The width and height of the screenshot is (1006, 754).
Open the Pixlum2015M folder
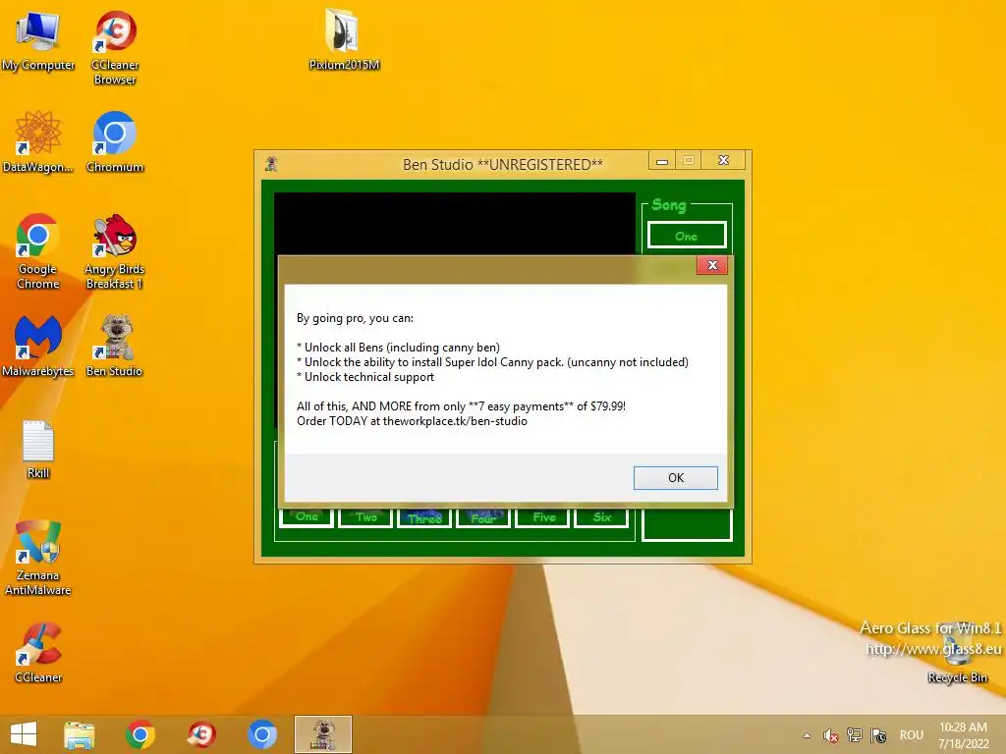pos(343,39)
